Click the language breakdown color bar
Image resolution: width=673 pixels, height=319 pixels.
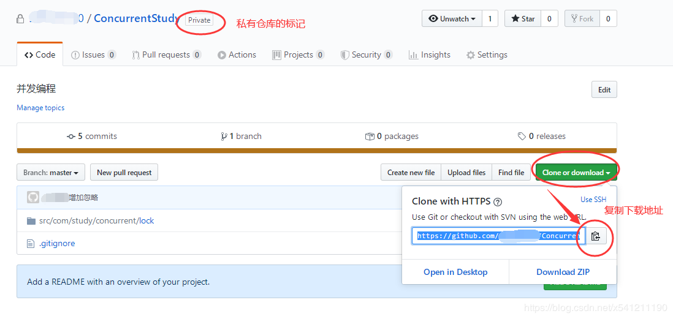[317, 151]
